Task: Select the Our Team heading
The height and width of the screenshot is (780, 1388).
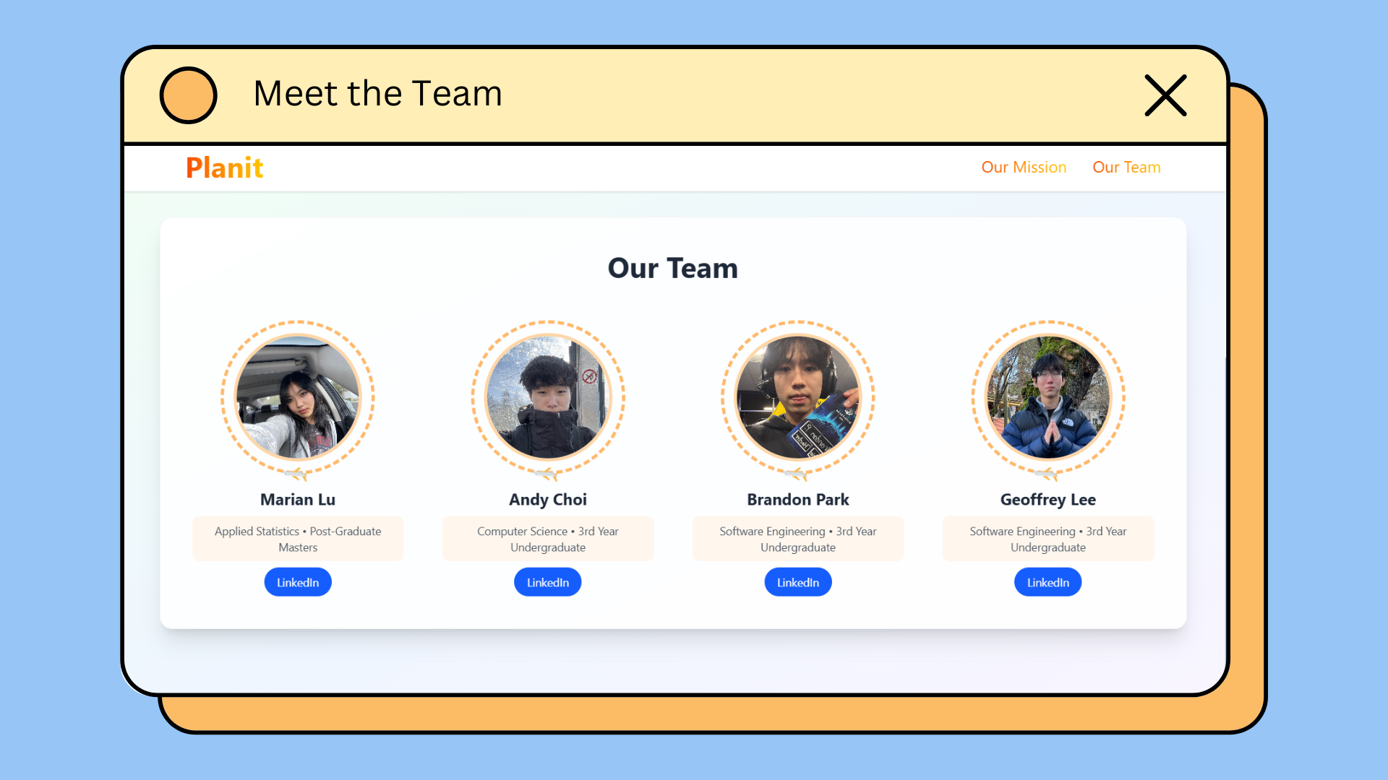Action: point(672,268)
